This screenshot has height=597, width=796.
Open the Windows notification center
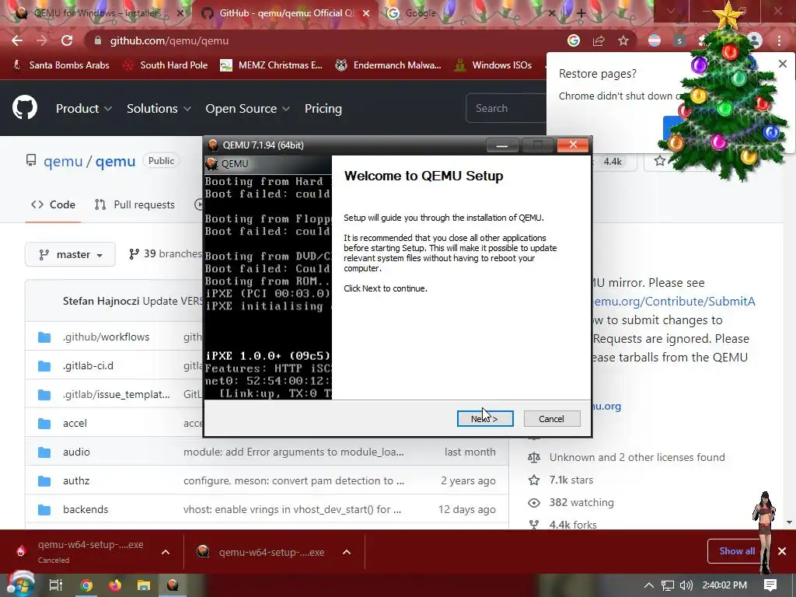point(770,585)
